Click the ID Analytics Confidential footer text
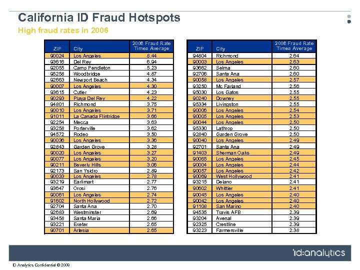This screenshot has height=270, width=360. [x=41, y=264]
